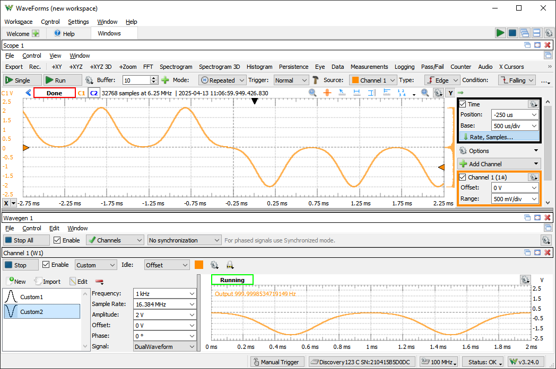Toggle the Channel 1 (1±) checkbox
Image resolution: width=556 pixels, height=369 pixels.
(x=463, y=177)
